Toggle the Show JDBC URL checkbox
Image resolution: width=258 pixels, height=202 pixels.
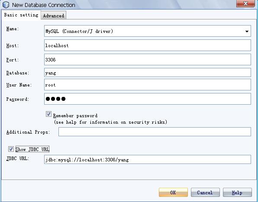[11, 149]
